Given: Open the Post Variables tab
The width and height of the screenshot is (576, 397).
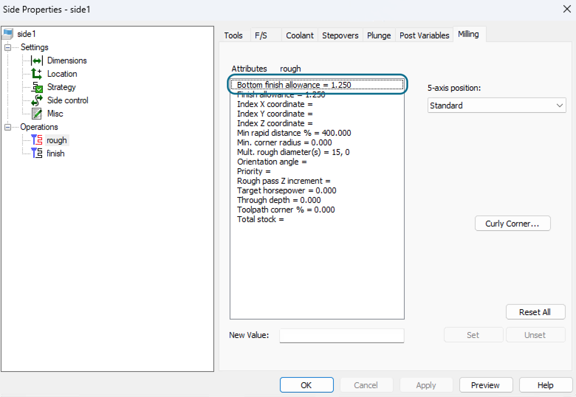Looking at the screenshot, I should tap(424, 35).
